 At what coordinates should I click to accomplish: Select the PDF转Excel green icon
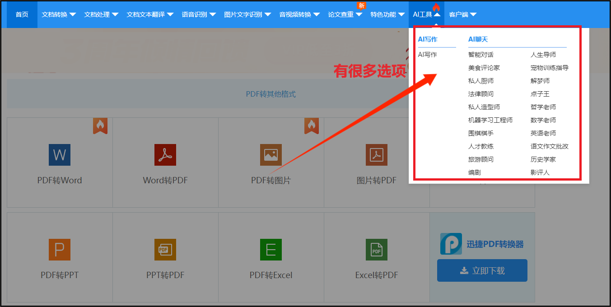271,250
